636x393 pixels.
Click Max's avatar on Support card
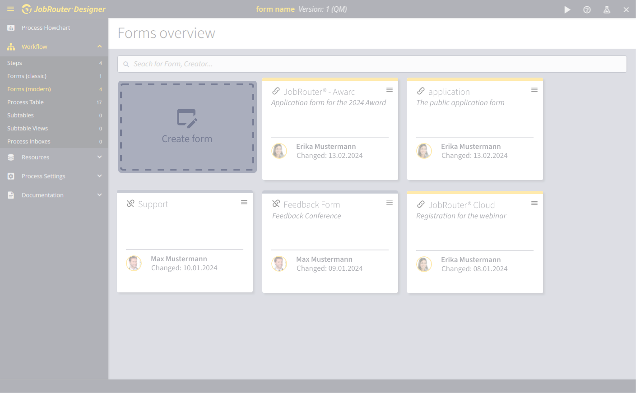pyautogui.click(x=134, y=263)
